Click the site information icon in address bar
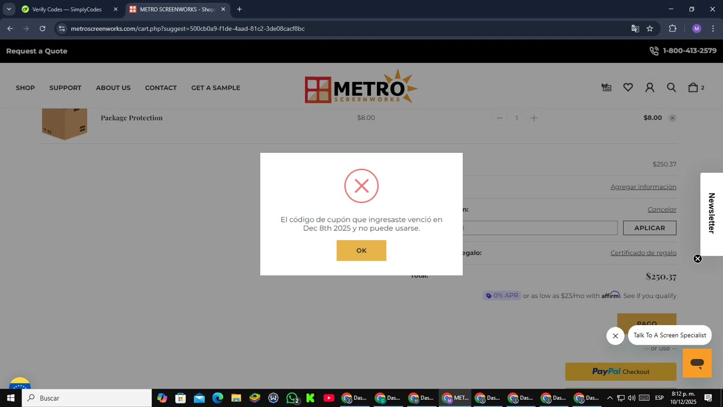The width and height of the screenshot is (723, 407). click(62, 28)
